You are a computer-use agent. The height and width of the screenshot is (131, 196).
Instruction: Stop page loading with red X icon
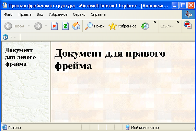click(x=54, y=26)
